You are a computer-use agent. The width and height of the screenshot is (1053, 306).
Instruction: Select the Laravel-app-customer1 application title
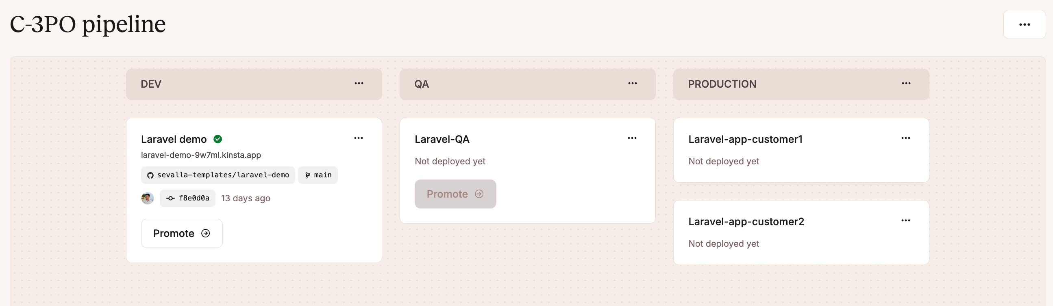[745, 140]
